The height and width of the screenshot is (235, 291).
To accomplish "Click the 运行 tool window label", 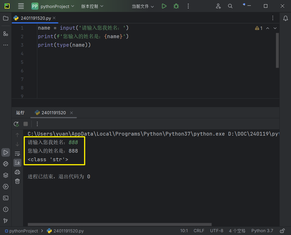I will 20,113.
